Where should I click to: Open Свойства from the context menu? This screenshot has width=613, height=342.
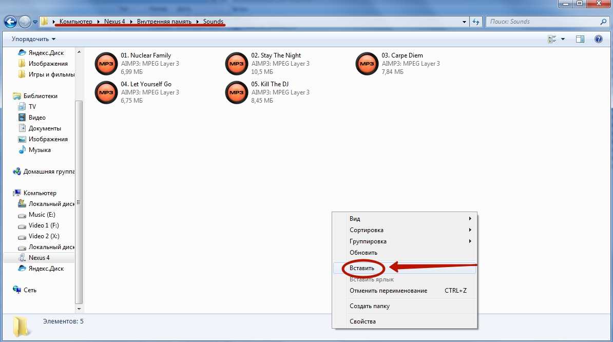click(362, 321)
